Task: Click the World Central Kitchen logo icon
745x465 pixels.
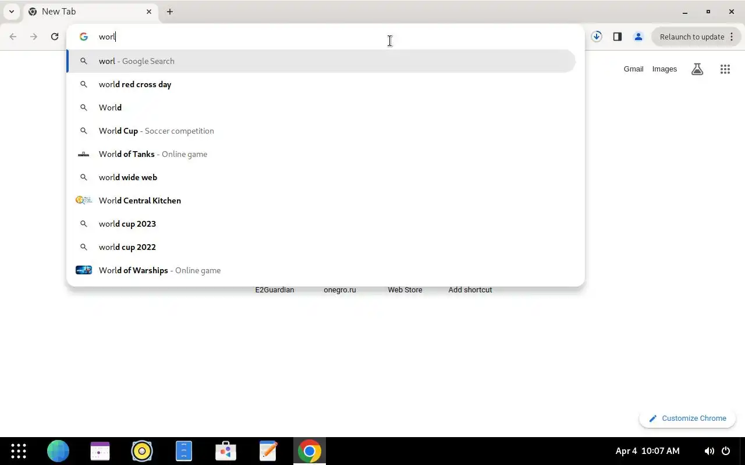Action: [84, 201]
